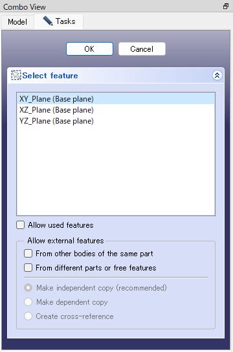This screenshot has height=352, width=233.
Task: Select XY_Plane (Base plane) entry
Action: (116, 99)
